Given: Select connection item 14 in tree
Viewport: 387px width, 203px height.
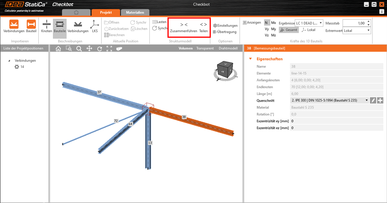Looking at the screenshot, I should tap(19, 67).
